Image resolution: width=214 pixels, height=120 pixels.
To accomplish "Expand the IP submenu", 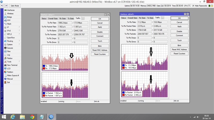I will pyautogui.click(x=19, y=27).
